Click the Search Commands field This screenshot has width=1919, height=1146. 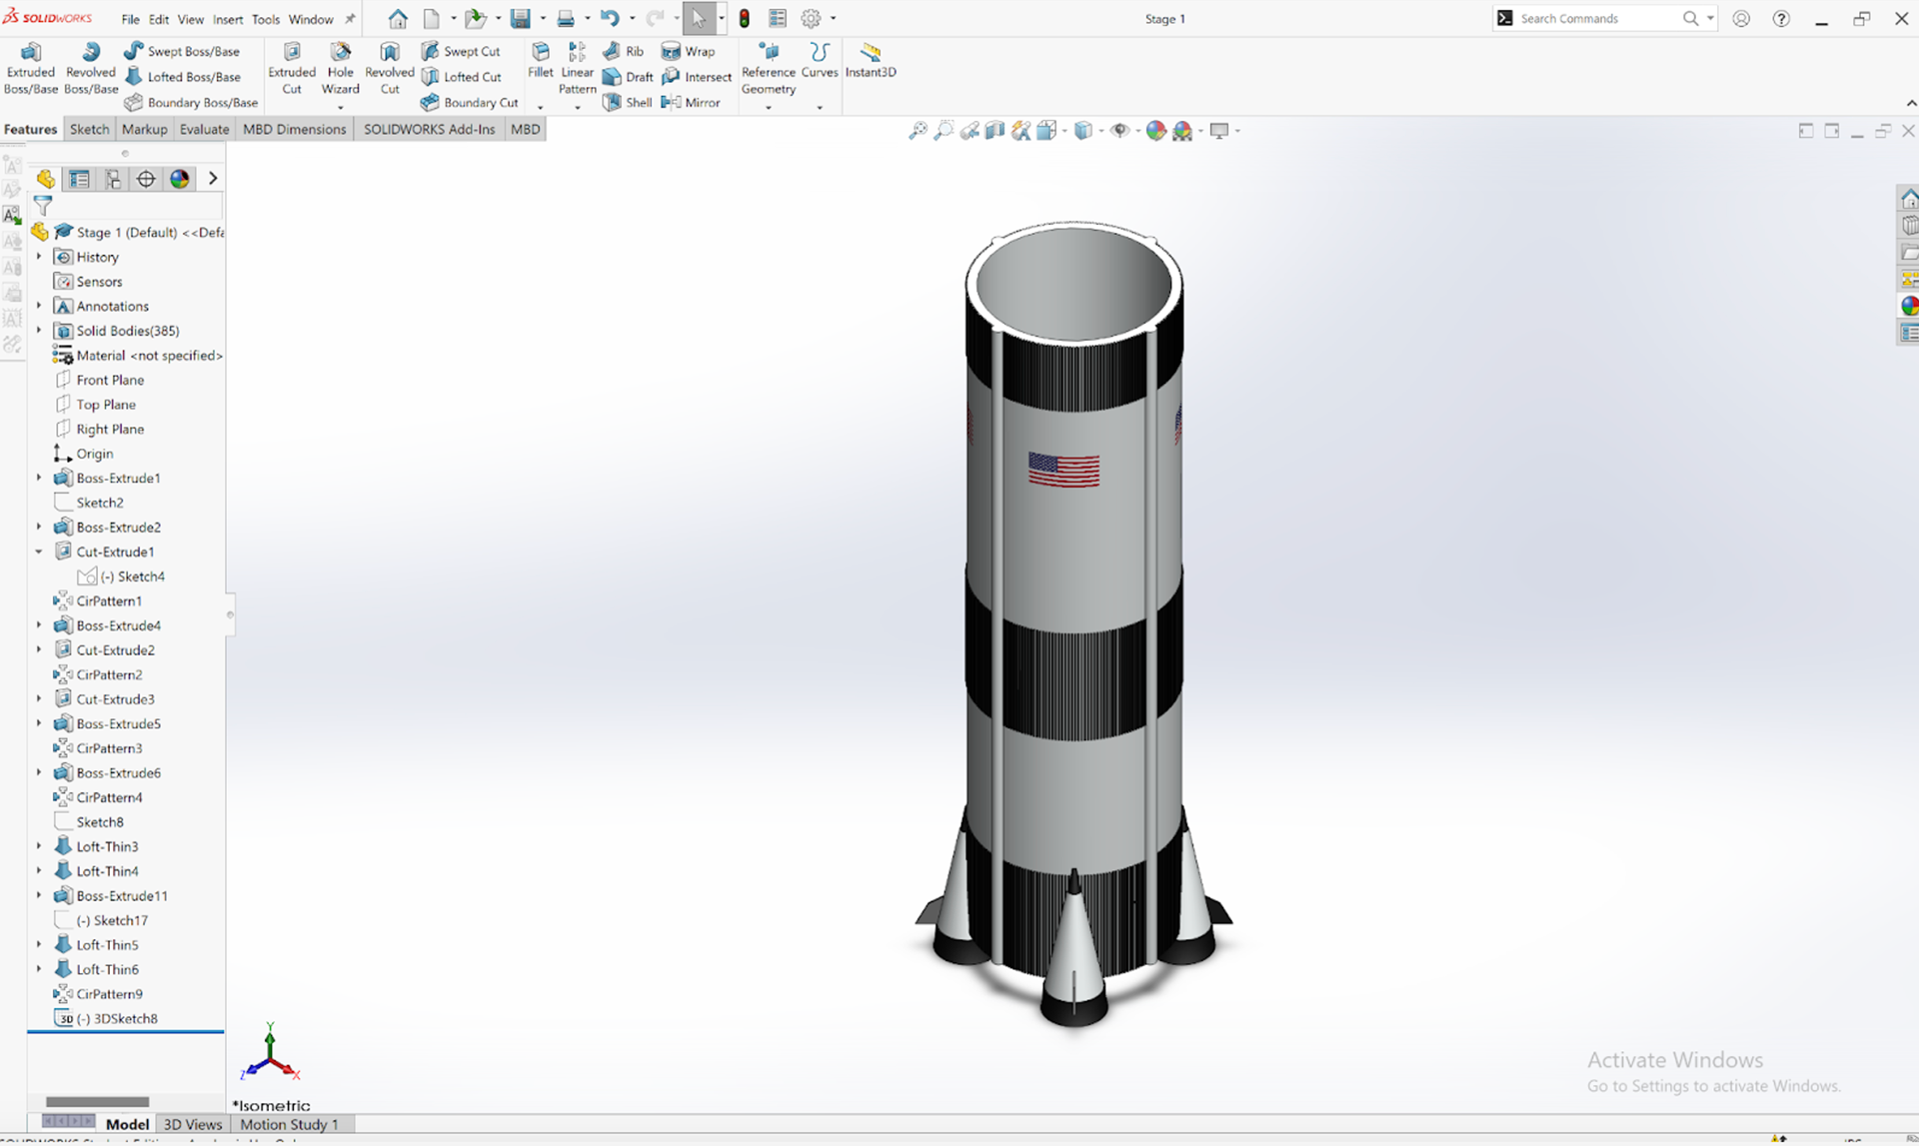1596,19
